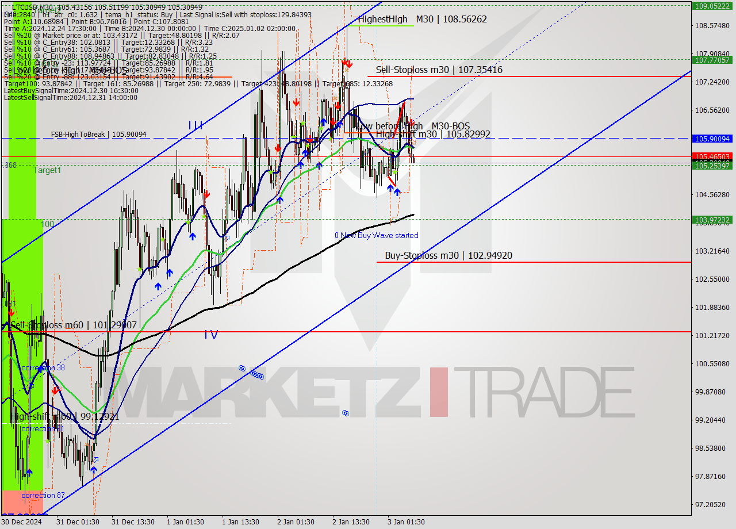Click the 101.21720 price axis value
Image resolution: width=736 pixels, height=529 pixels.
pyautogui.click(x=712, y=336)
